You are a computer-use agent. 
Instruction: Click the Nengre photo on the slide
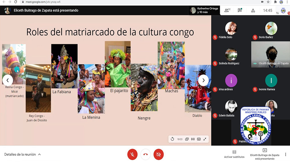(x=144, y=88)
